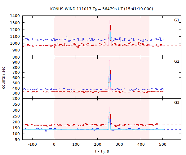186x155 pixels.
Task: Click the 100 x-axis tick label
Action: click(x=76, y=144)
